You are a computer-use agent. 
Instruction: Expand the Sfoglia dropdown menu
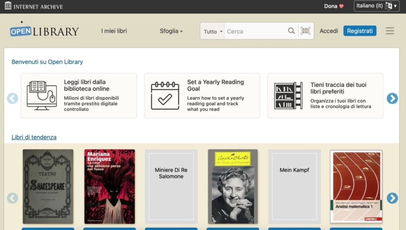(x=171, y=31)
